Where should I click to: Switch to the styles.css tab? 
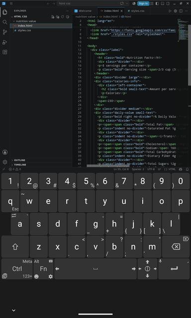coord(137,11)
